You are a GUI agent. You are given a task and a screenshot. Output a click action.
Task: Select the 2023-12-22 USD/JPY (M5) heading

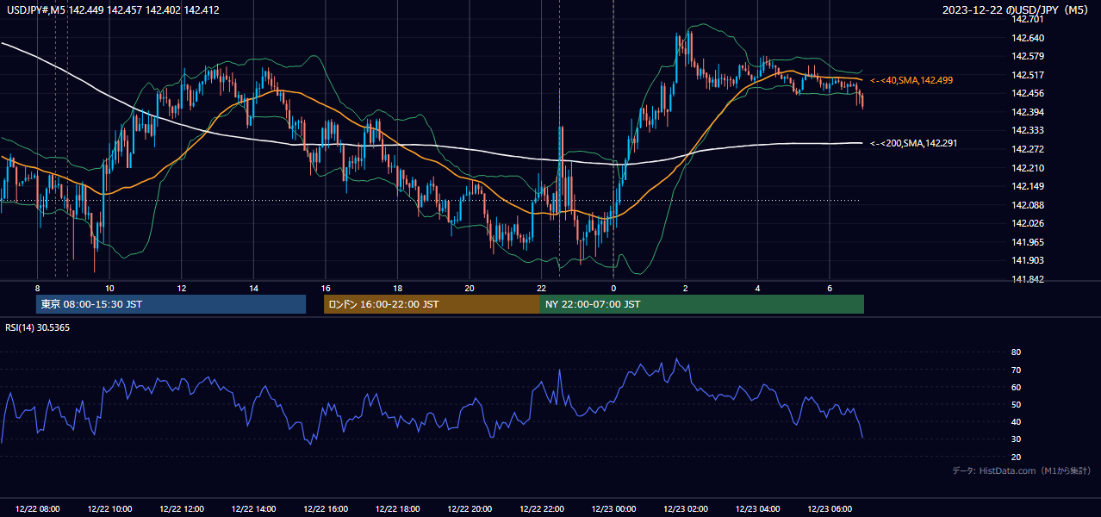point(1017,9)
